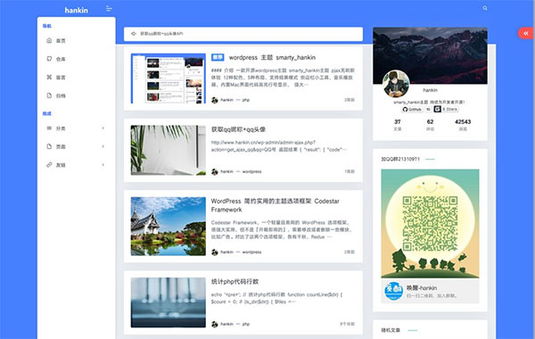The height and width of the screenshot is (339, 535).
Task: Open the message board icon in sidebar
Action: click(49, 77)
